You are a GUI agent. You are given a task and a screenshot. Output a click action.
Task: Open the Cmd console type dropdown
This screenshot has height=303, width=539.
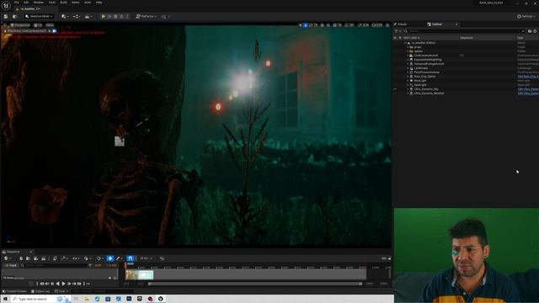click(61, 291)
